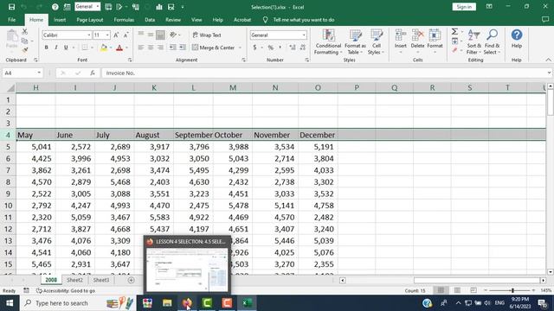Open the font color picker swatch
Viewport: 554px width, 311px height.
pyautogui.click(x=119, y=48)
